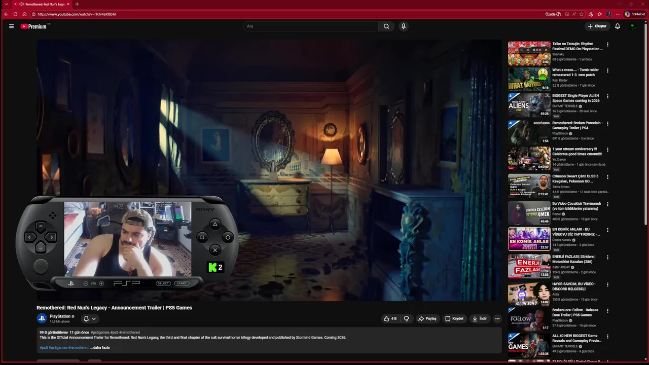The width and height of the screenshot is (649, 365).
Task: Open ENERJİ FAZLASI 5Sriders video
Action: coord(574,259)
